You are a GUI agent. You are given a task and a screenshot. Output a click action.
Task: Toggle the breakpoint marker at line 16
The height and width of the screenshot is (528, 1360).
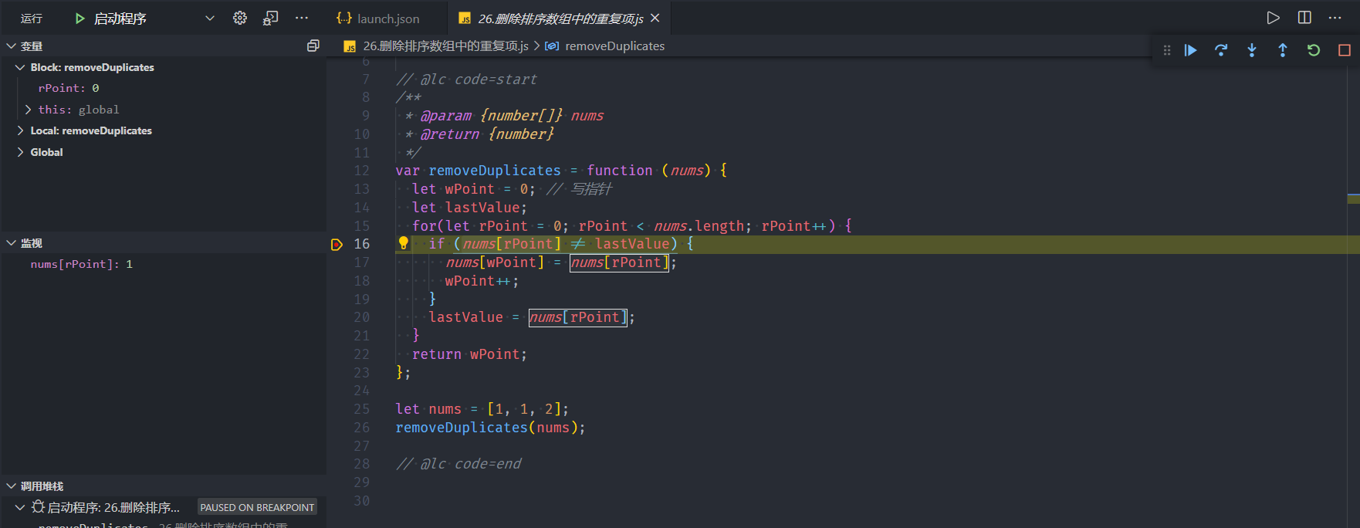[x=337, y=244]
